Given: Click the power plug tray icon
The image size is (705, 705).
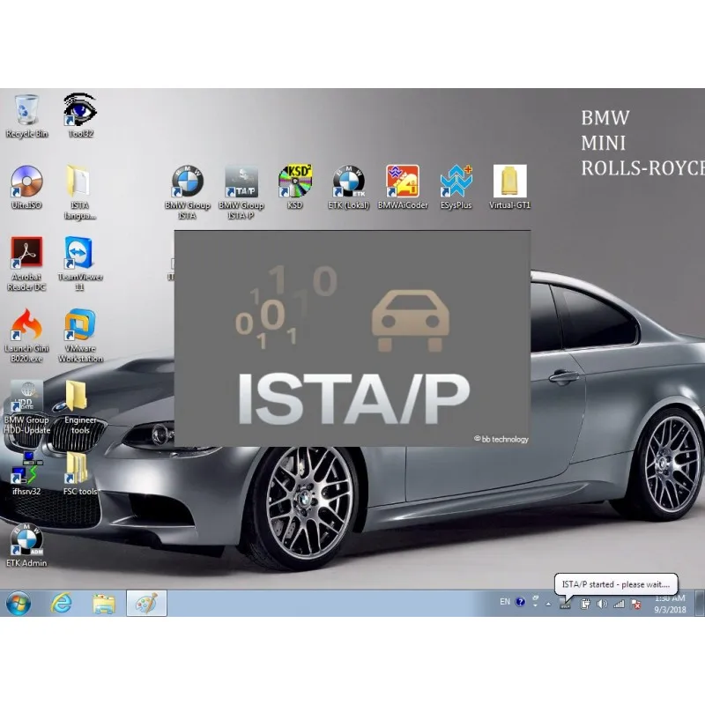Looking at the screenshot, I should 584,605.
